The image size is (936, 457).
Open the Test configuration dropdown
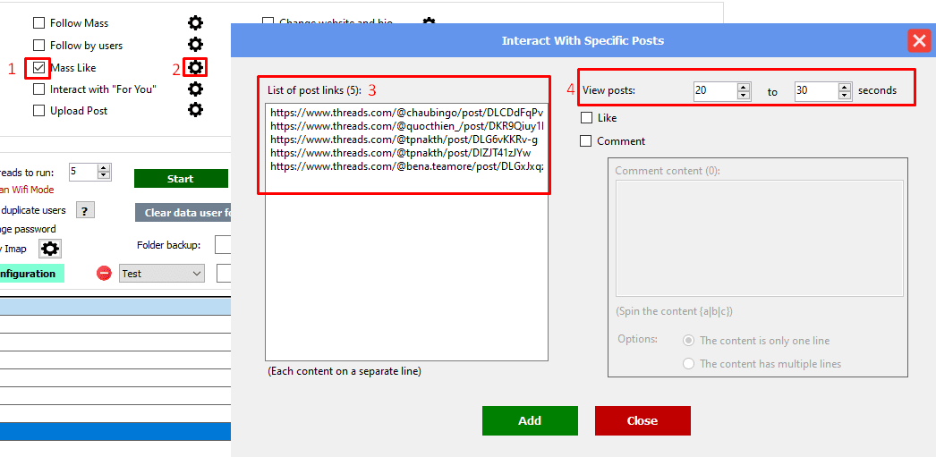[162, 274]
